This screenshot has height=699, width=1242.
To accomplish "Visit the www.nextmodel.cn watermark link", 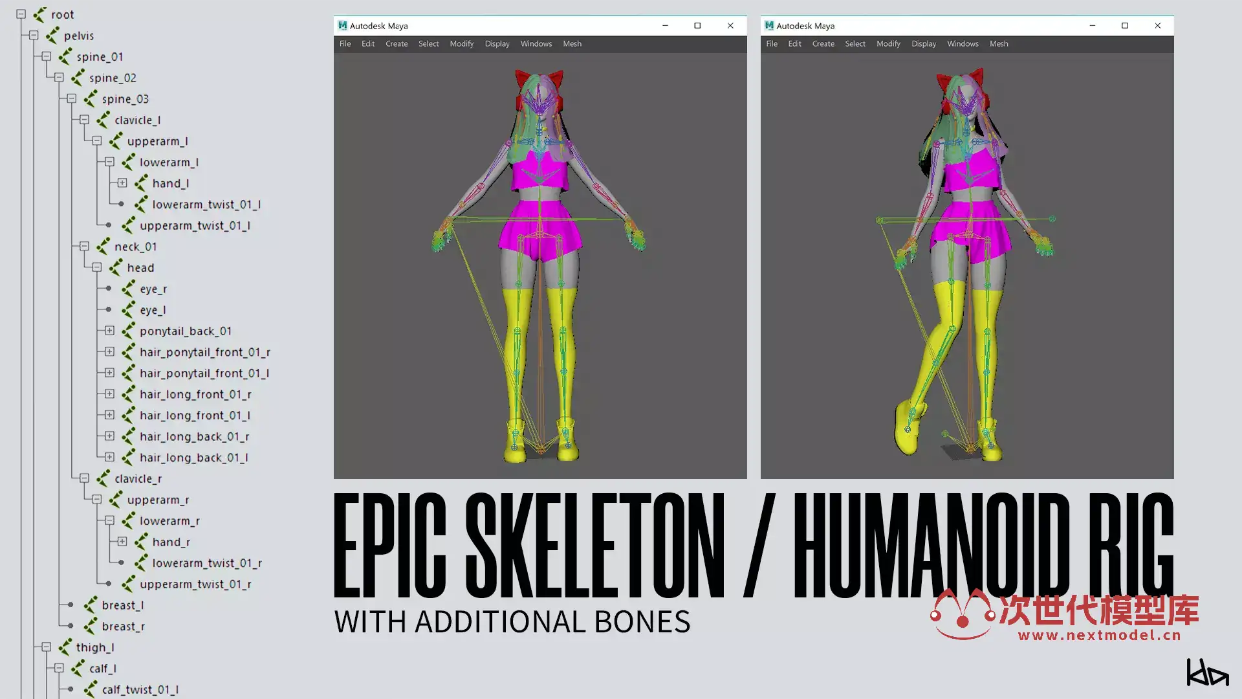I will point(1099,635).
